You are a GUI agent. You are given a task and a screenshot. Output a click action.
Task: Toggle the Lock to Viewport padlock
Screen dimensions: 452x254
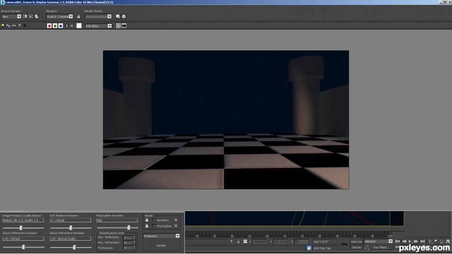point(78,17)
